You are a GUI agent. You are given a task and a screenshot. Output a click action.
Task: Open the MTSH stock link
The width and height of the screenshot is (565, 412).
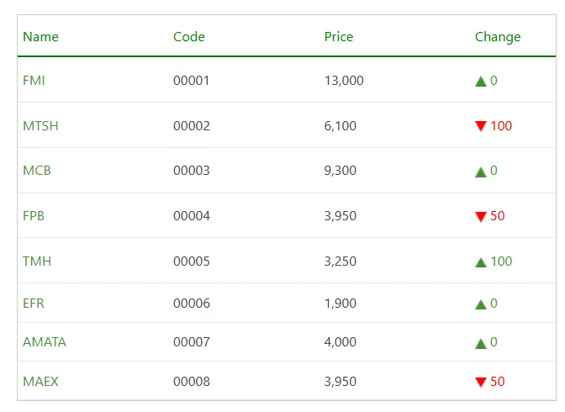point(40,126)
